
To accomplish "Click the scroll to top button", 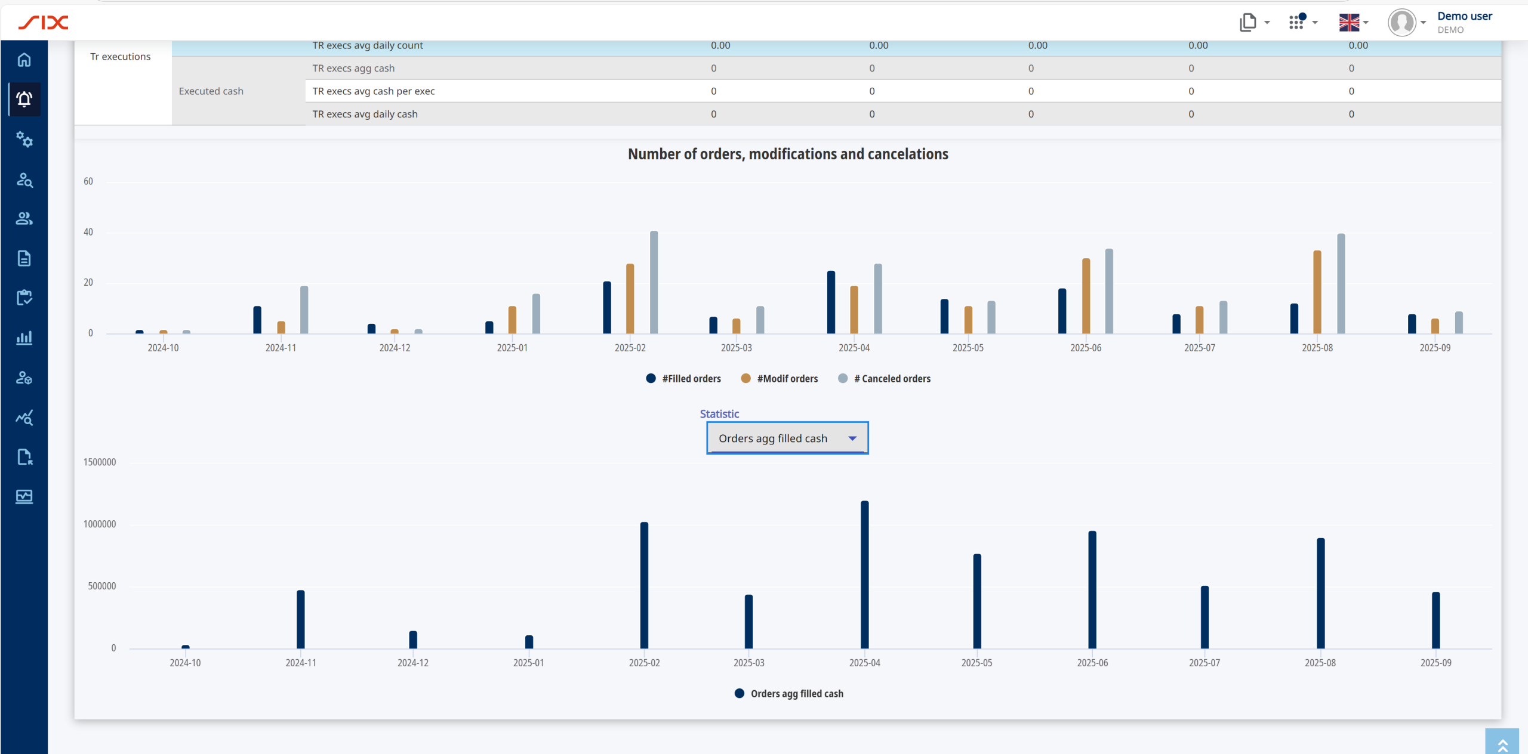I will pyautogui.click(x=1502, y=743).
